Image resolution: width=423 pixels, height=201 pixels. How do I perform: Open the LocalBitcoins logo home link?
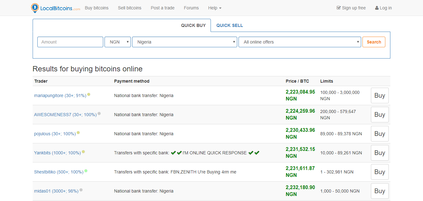click(56, 8)
